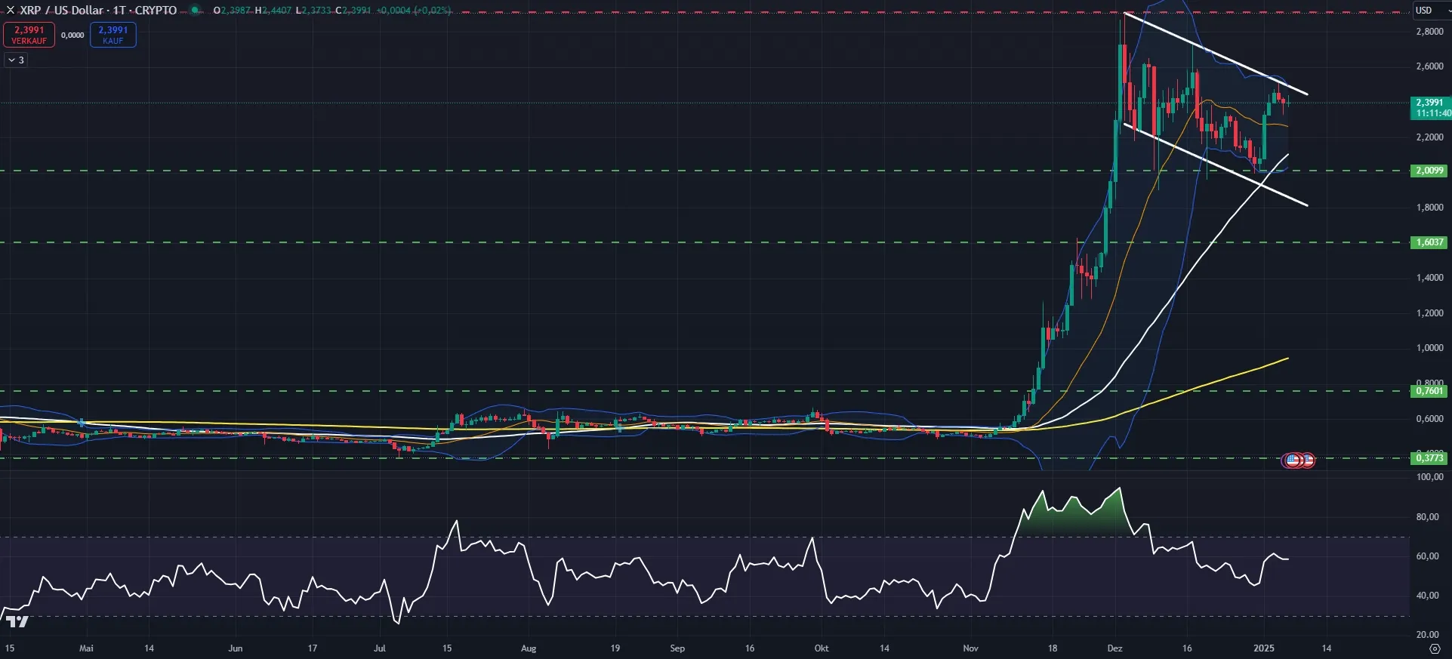The width and height of the screenshot is (1452, 659).
Task: Click the Mai label on time axis
Action: (86, 648)
